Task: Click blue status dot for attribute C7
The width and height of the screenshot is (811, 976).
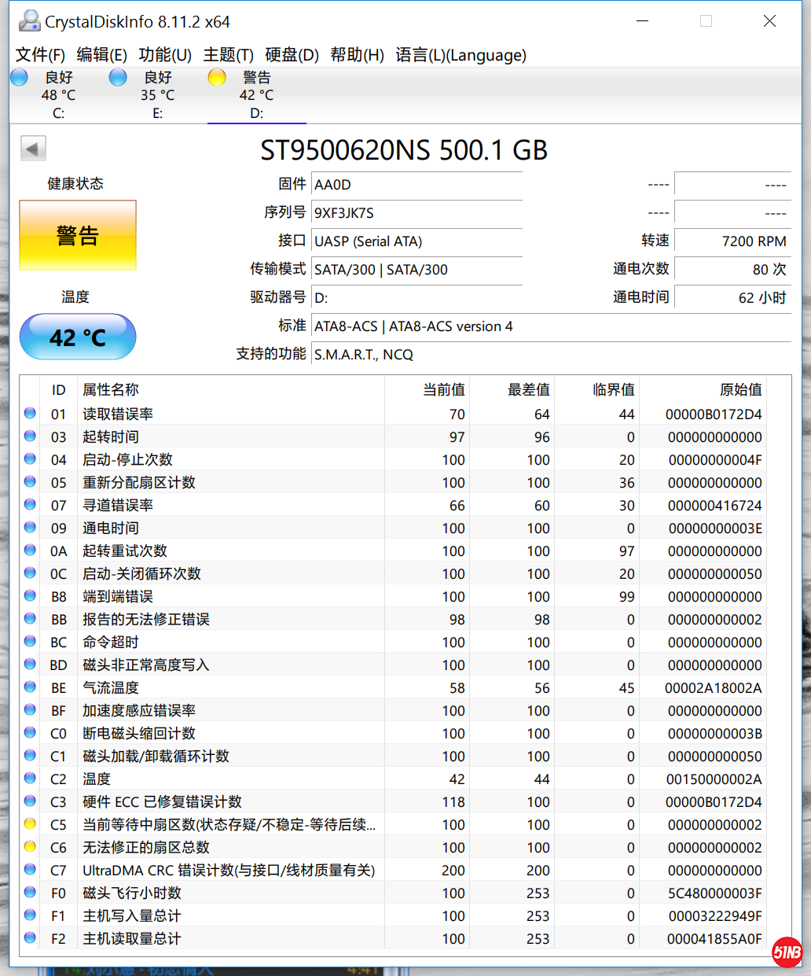Action: pos(30,870)
